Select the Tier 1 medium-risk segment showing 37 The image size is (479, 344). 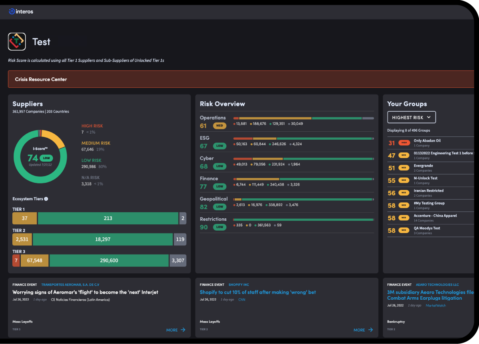[x=25, y=218]
